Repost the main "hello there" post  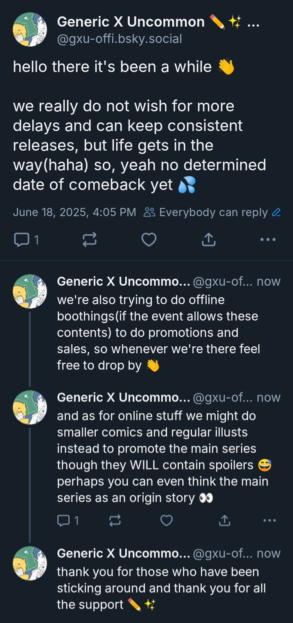click(90, 239)
